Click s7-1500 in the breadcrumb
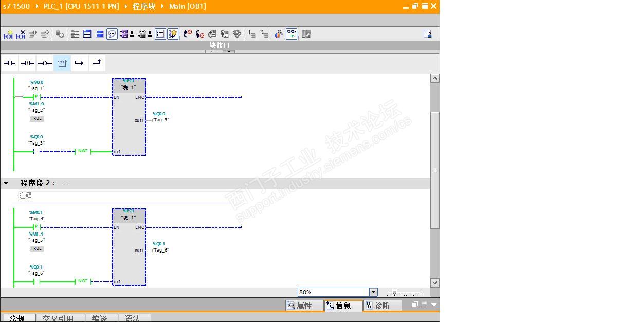This screenshot has height=322, width=637. (16, 6)
